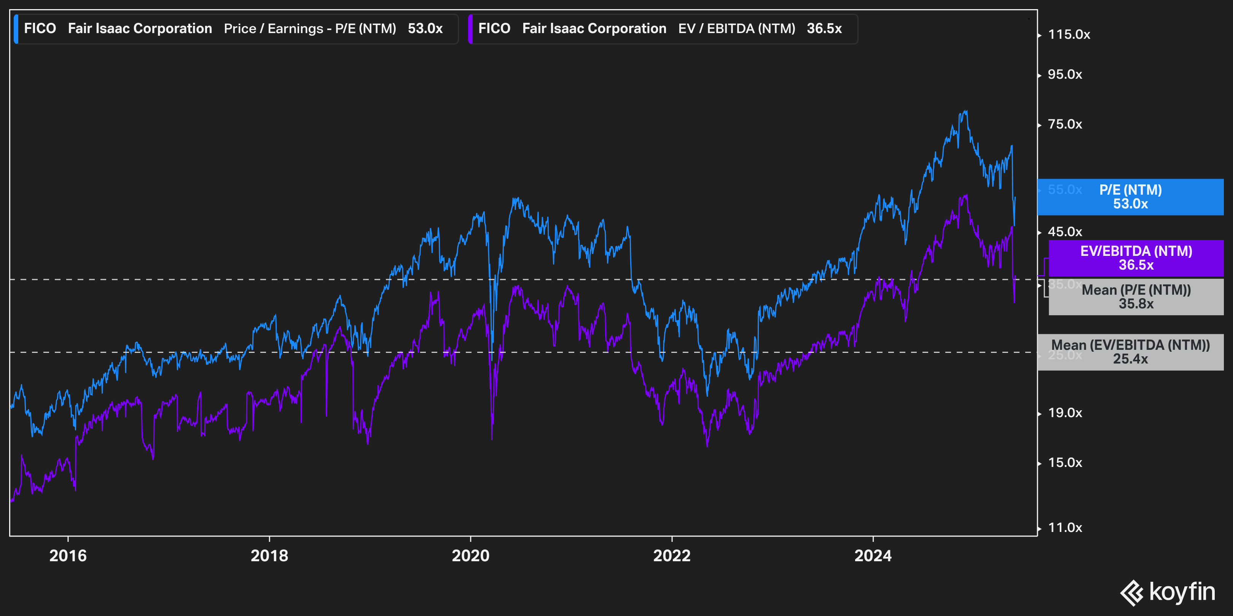The width and height of the screenshot is (1233, 616).
Task: Click the 2024 x-axis label
Action: pos(873,556)
